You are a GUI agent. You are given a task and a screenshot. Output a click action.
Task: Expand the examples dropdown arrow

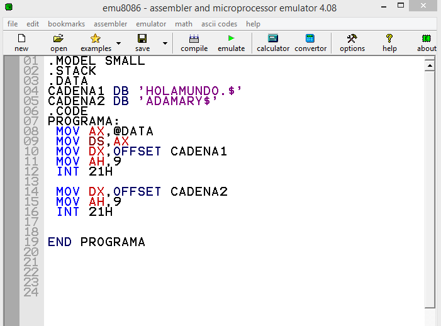click(x=119, y=43)
